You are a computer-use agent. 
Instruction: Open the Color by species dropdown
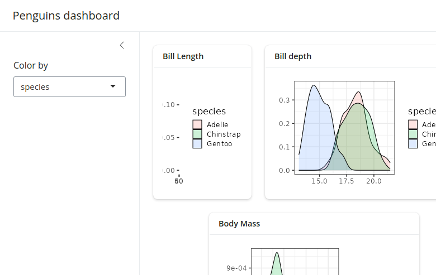69,87
